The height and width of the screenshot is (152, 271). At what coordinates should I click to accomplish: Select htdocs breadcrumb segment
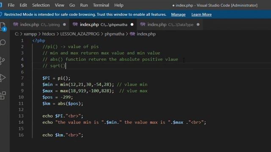(49, 34)
